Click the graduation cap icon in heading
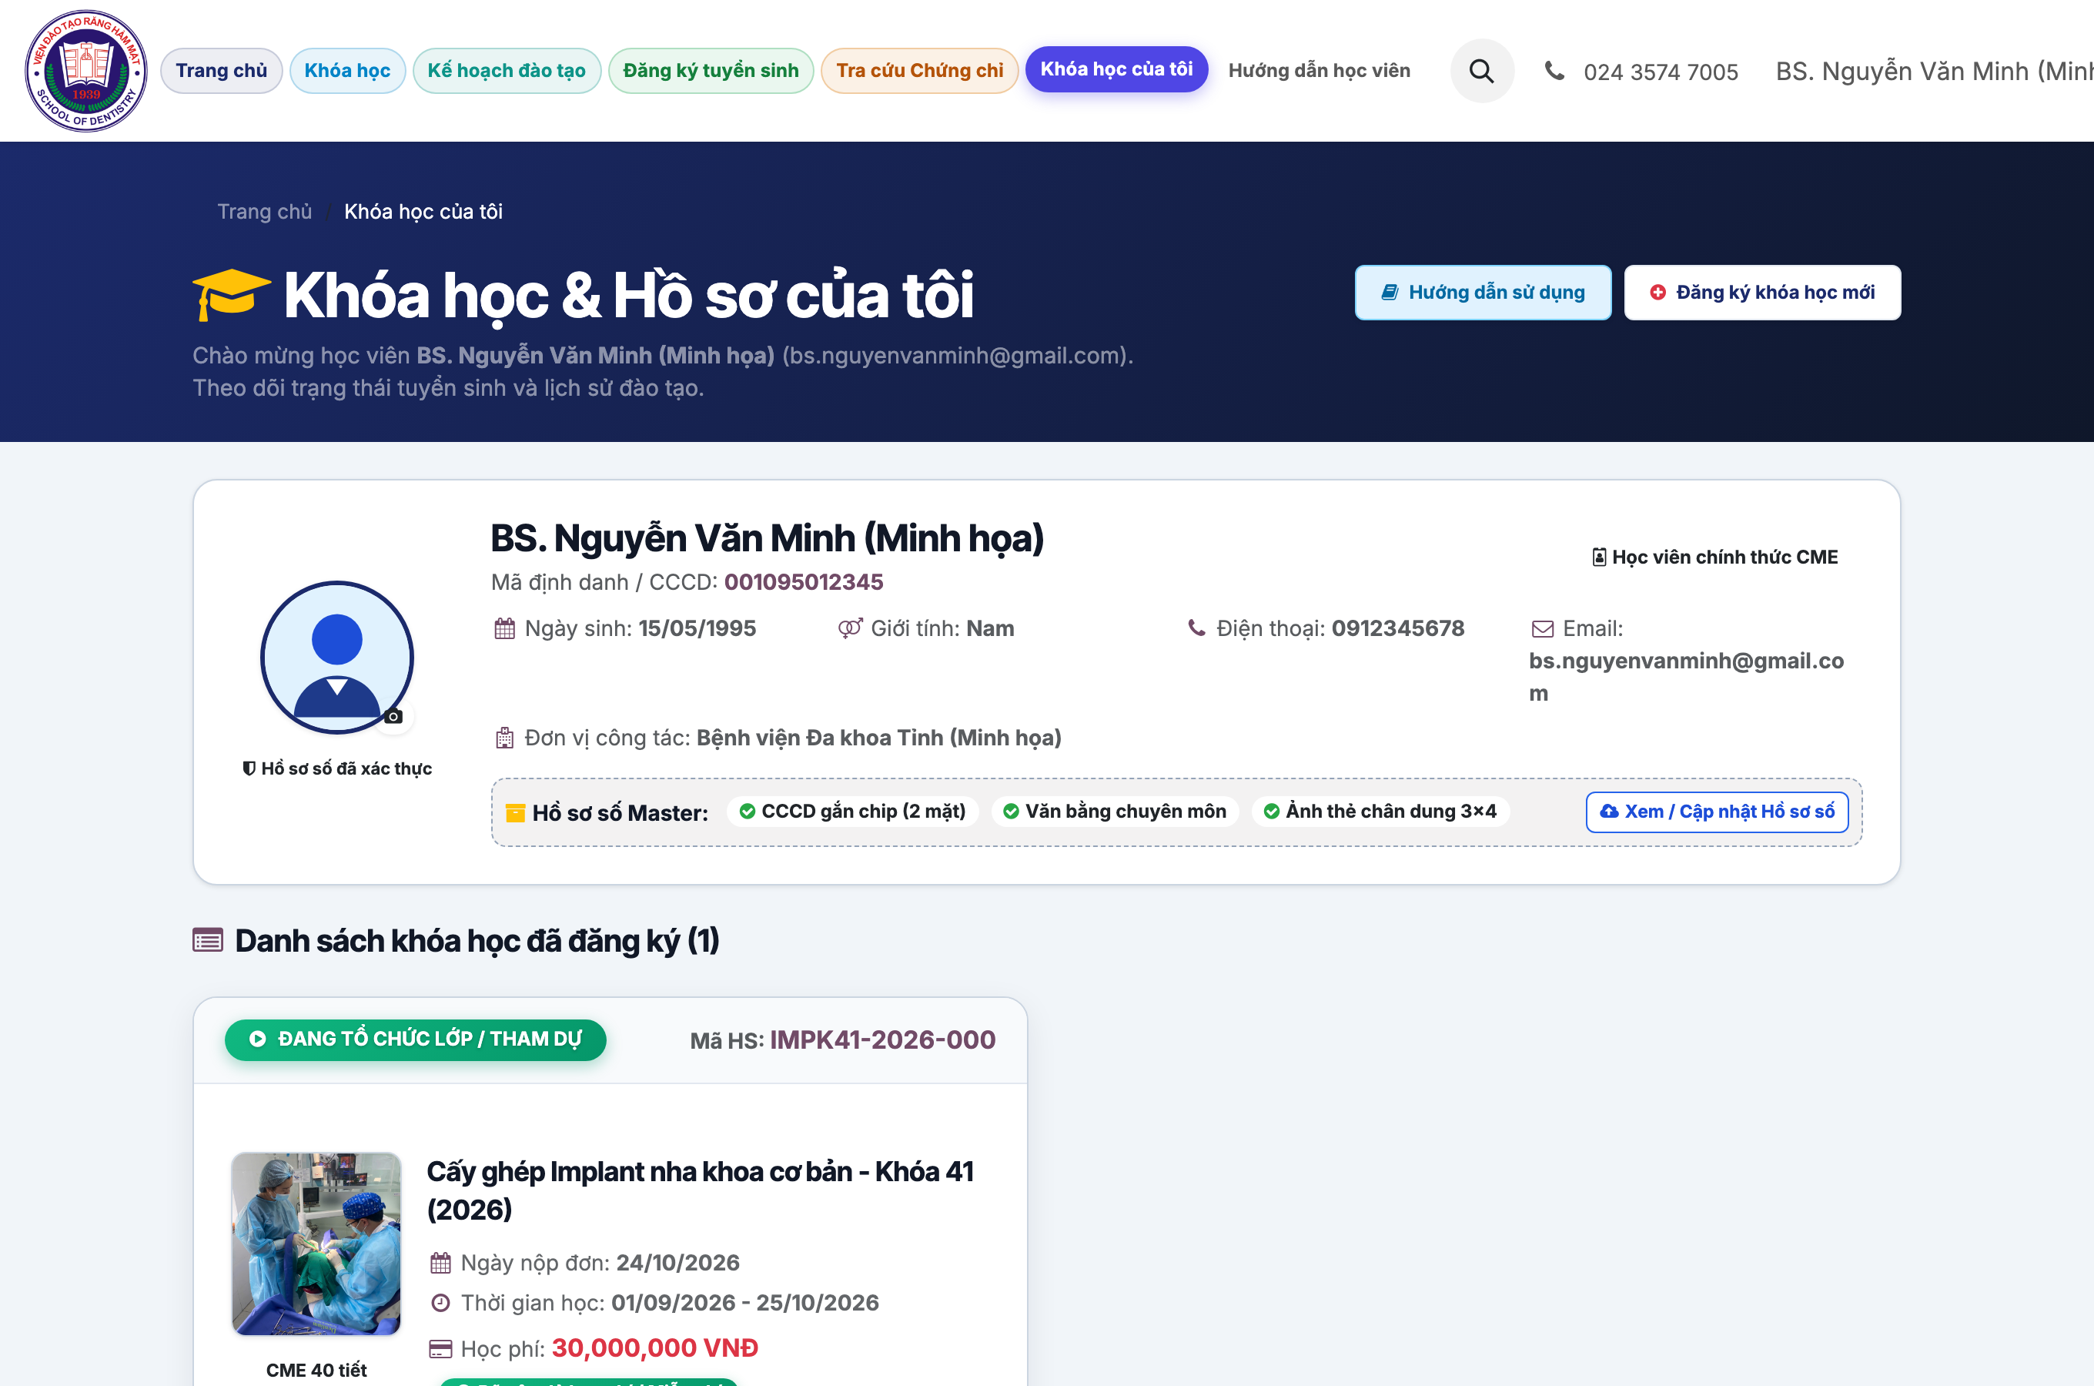Viewport: 2094px width, 1386px height. coord(231,294)
